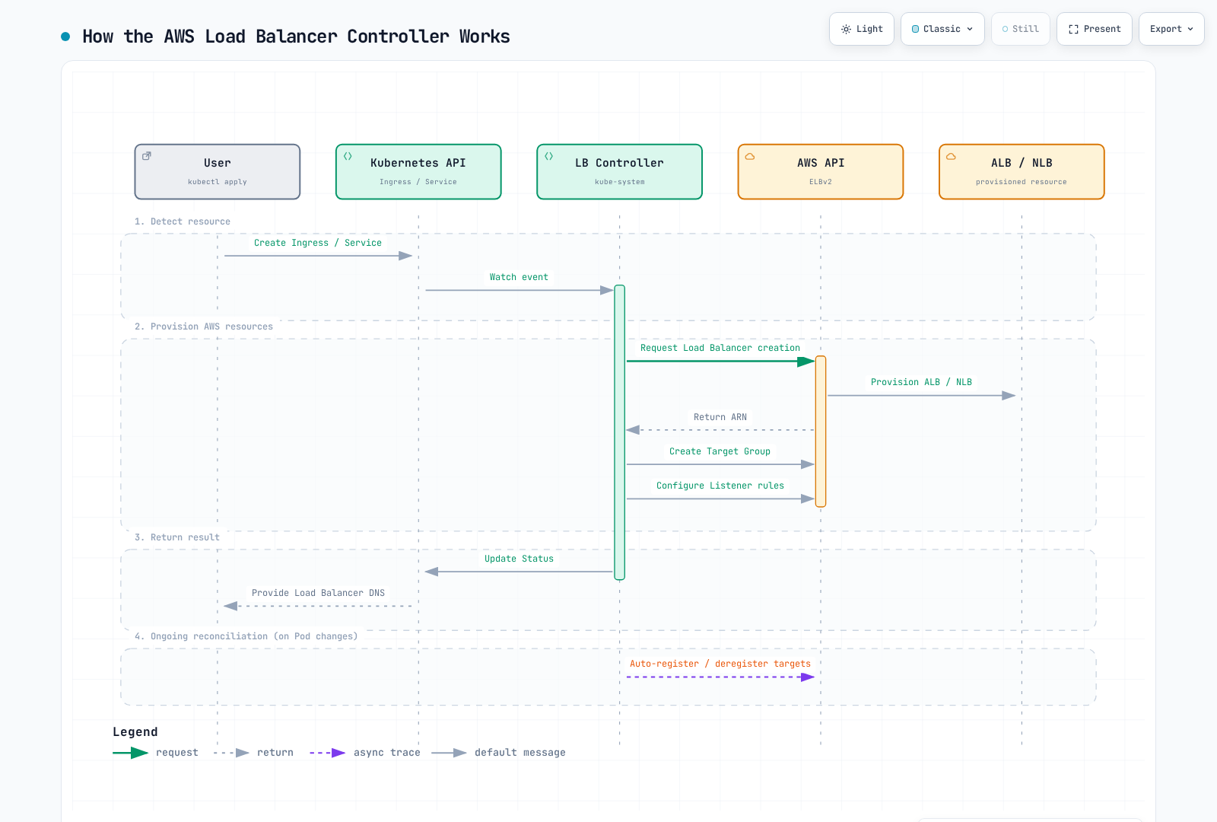Image resolution: width=1217 pixels, height=822 pixels.
Task: Click the 'Provision ALB / NLB' label
Action: click(x=921, y=382)
